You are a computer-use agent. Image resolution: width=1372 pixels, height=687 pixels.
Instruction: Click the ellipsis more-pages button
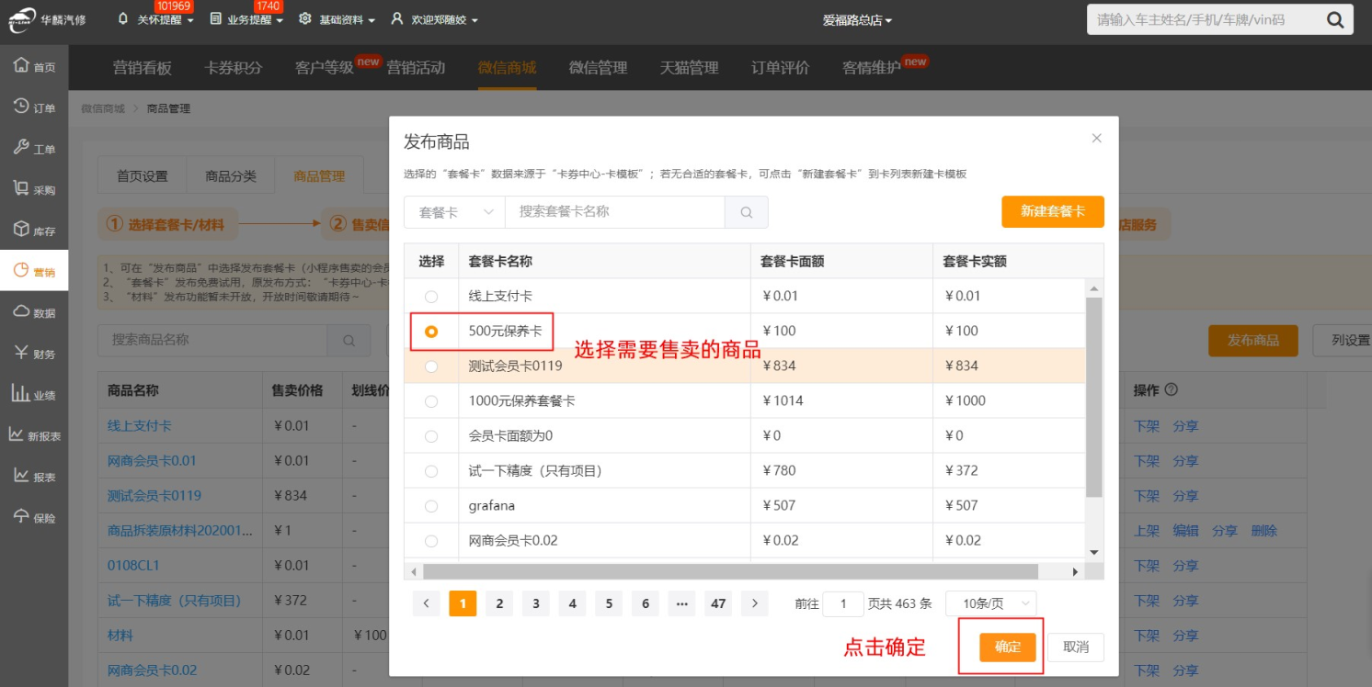coord(682,603)
